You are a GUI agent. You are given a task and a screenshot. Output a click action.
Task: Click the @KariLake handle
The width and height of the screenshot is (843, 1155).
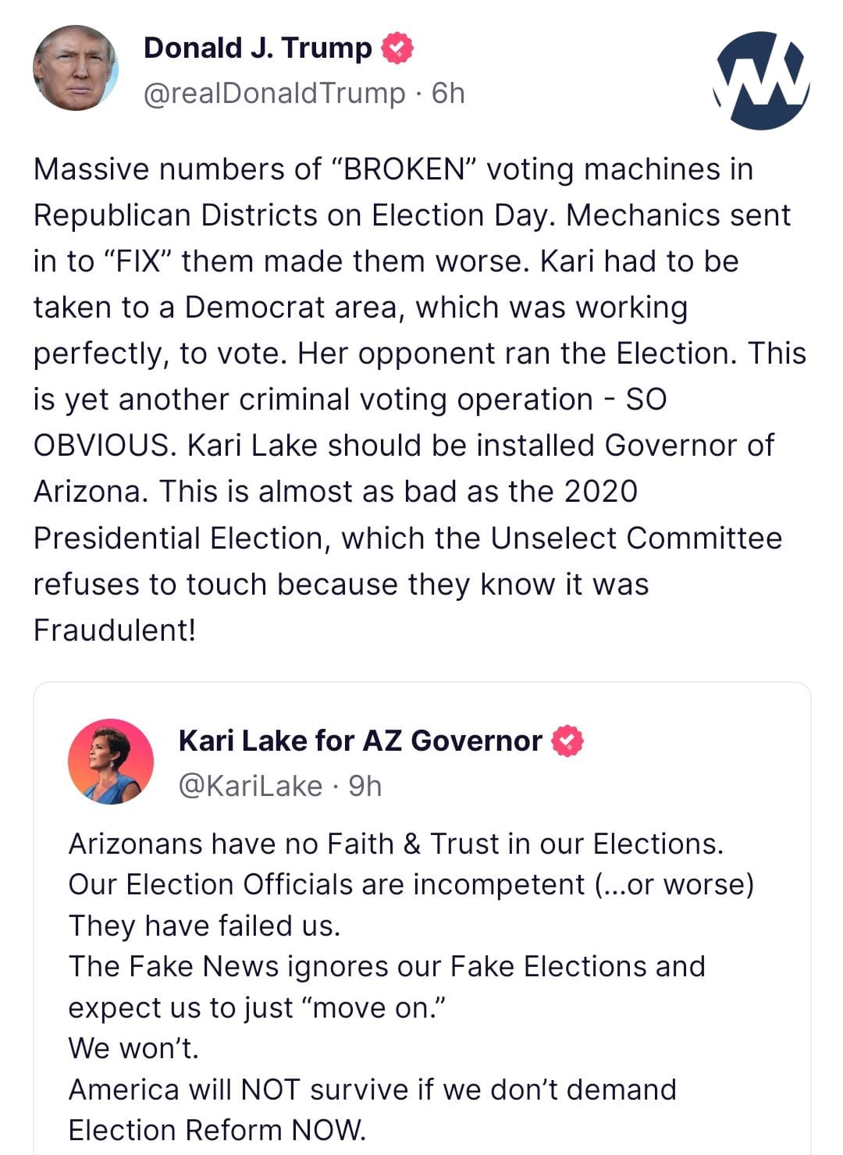click(x=251, y=786)
